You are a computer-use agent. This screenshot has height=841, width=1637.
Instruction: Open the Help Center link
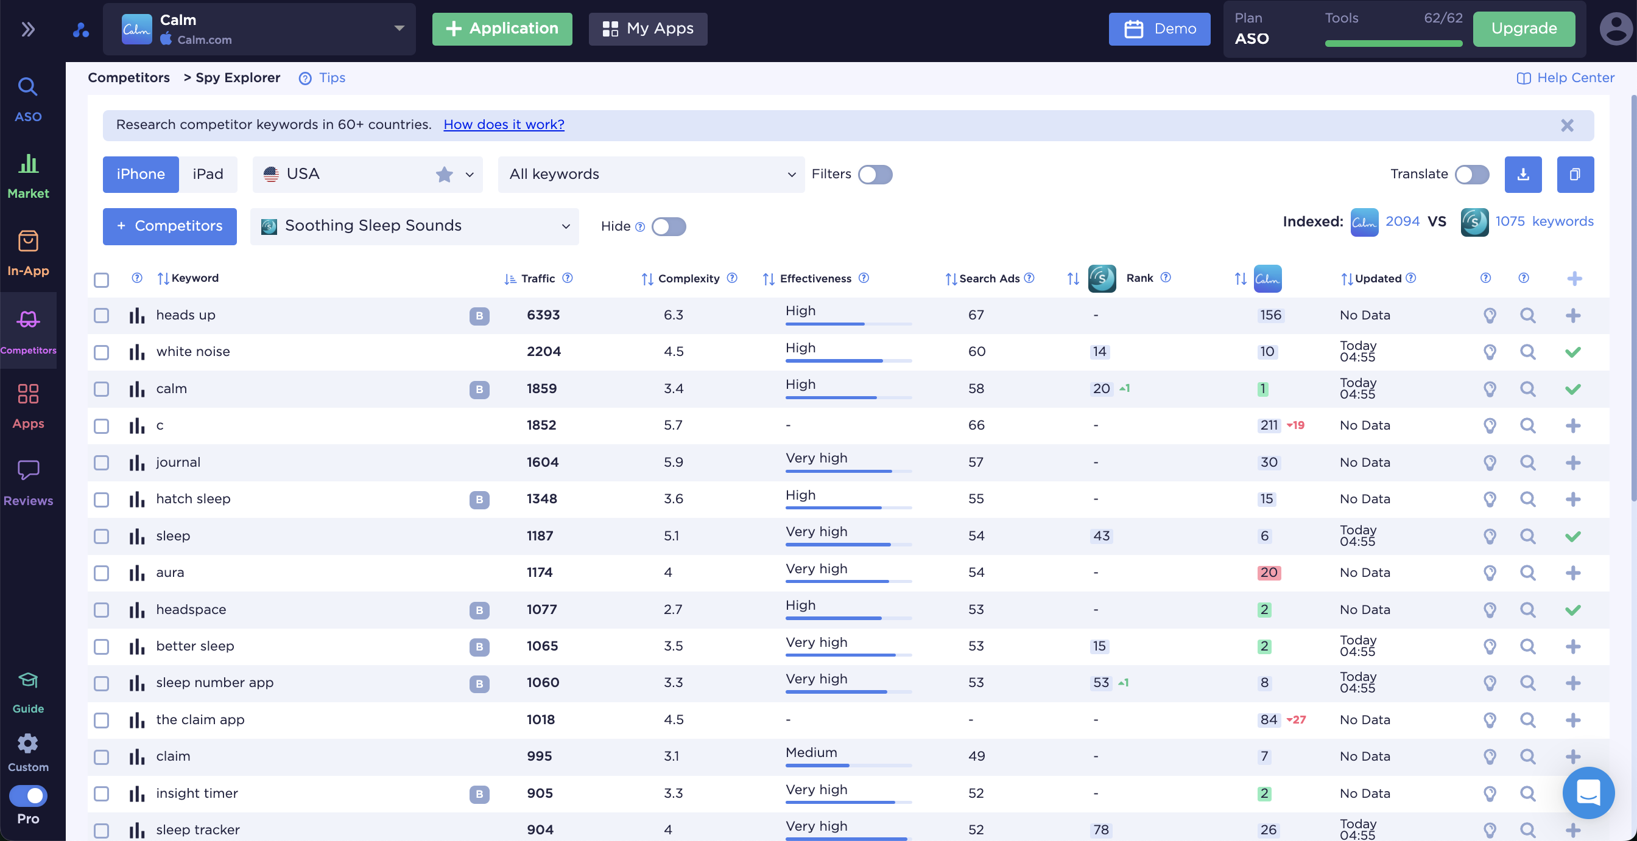1565,77
